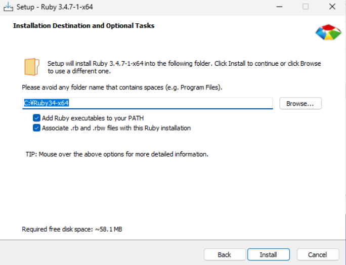The width and height of the screenshot is (346, 265).
Task: Uncheck Add Ruby executables to your PATH checkbox
Action: pyautogui.click(x=36, y=118)
